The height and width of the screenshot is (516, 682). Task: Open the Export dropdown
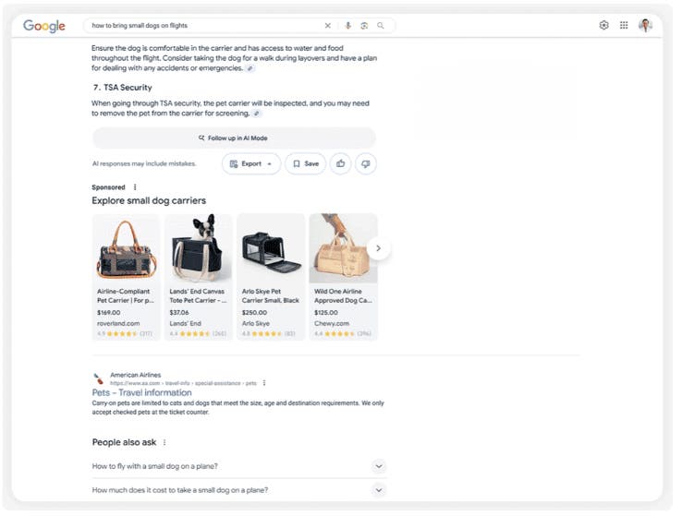251,163
